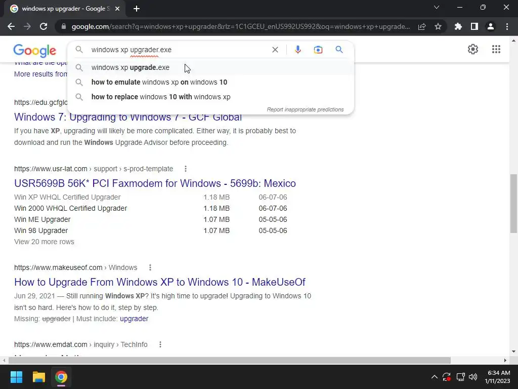
Task: Bookmark this tab with star icon
Action: point(438,26)
